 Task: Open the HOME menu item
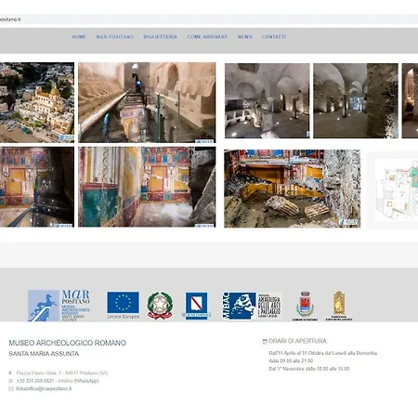pyautogui.click(x=79, y=36)
